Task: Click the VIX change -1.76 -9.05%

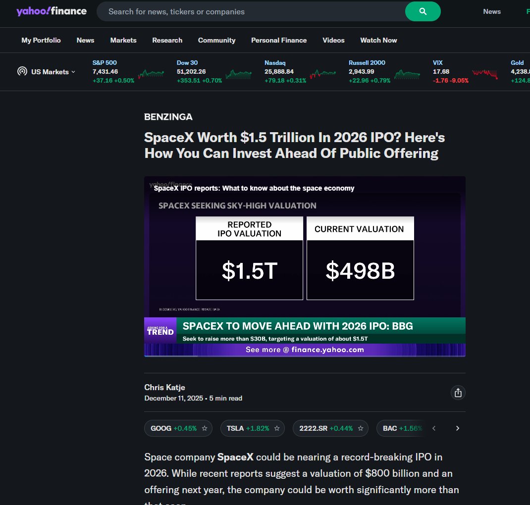Action: [451, 81]
